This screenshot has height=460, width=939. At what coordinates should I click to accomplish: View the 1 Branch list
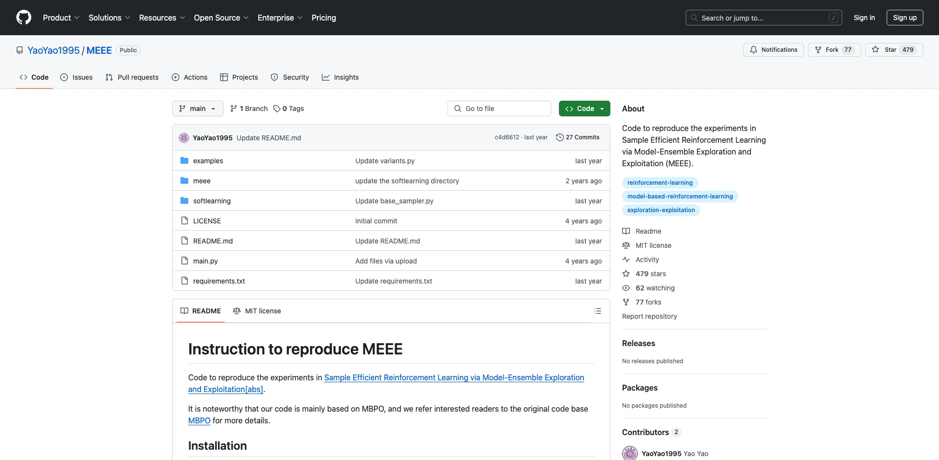coord(249,109)
